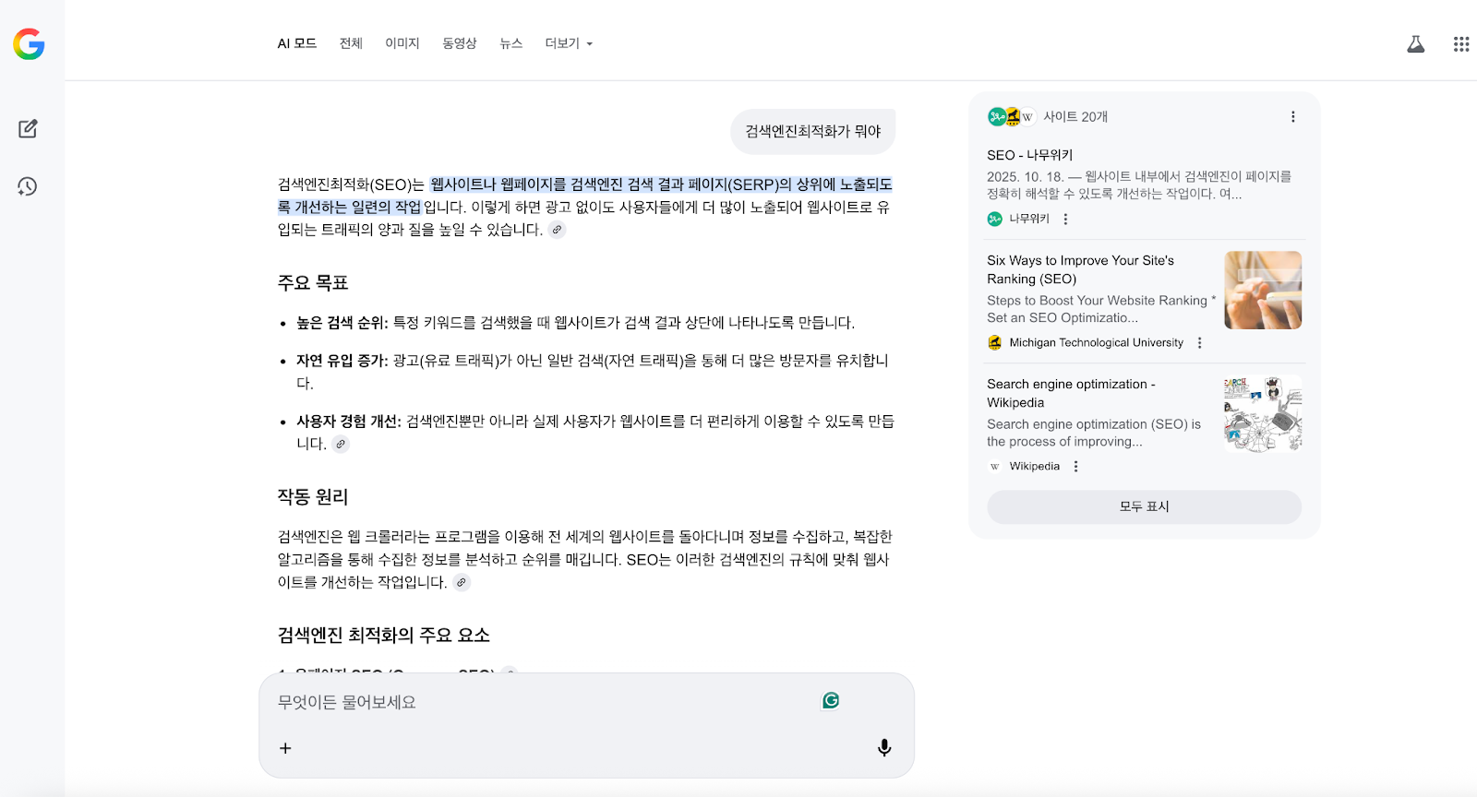Image resolution: width=1477 pixels, height=797 pixels.
Task: Switch to the 뉴스 tab
Action: [510, 43]
